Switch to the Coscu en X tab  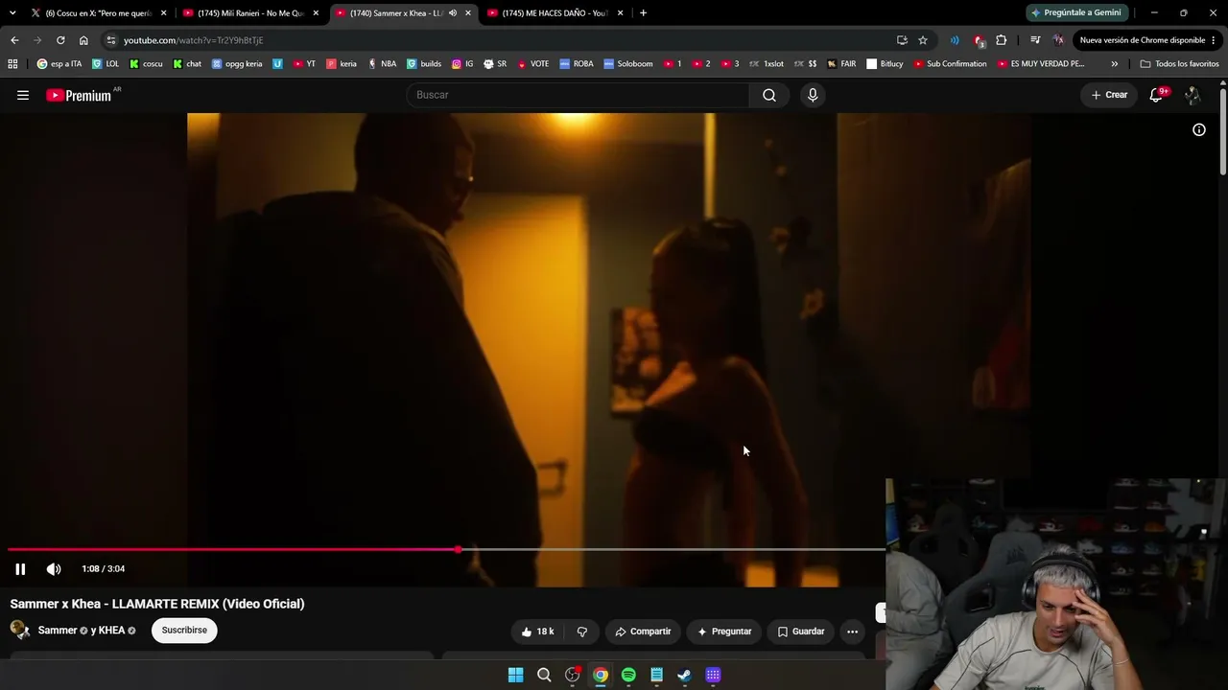coord(97,13)
